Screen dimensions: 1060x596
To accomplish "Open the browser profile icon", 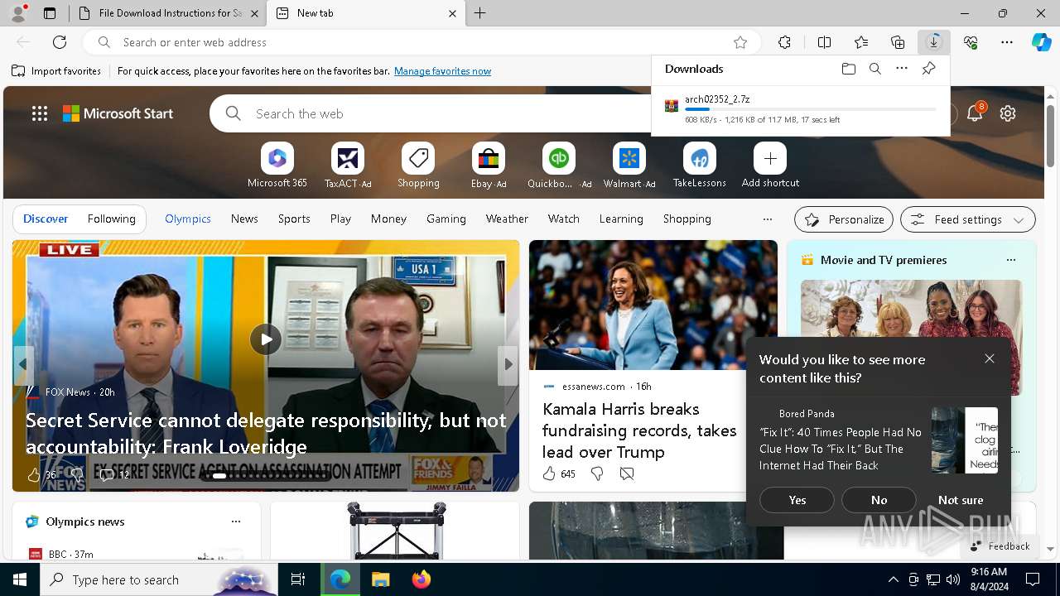I will click(x=18, y=13).
